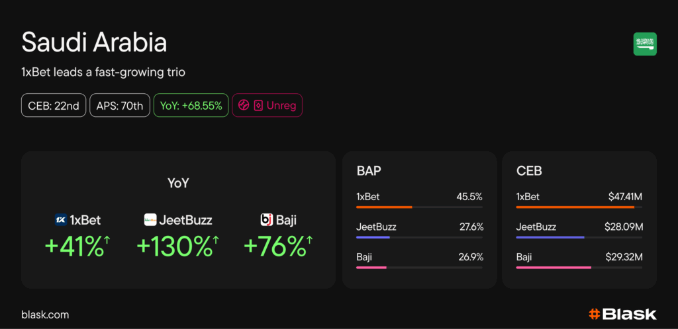The height and width of the screenshot is (329, 678).
Task: Click the +76% growth value for Baji
Action: [275, 246]
